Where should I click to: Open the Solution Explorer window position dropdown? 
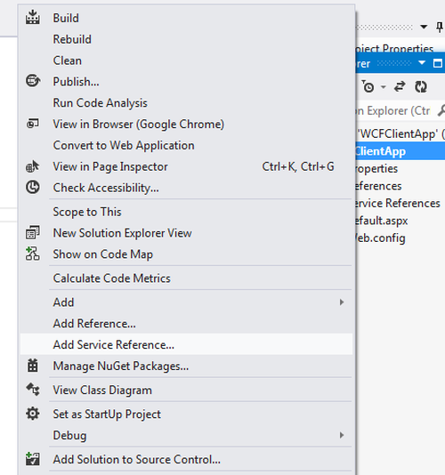pos(422,63)
